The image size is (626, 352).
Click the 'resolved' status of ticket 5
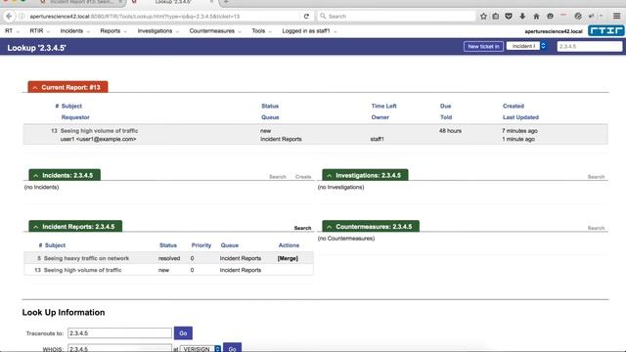pyautogui.click(x=169, y=258)
